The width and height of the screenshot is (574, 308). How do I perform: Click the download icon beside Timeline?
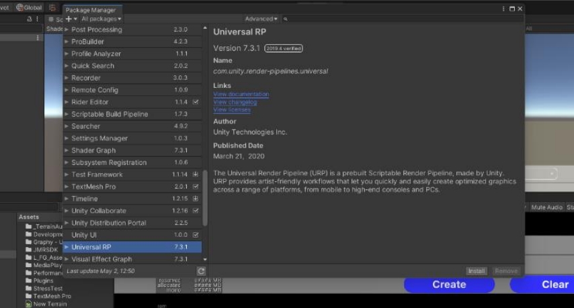[196, 199]
